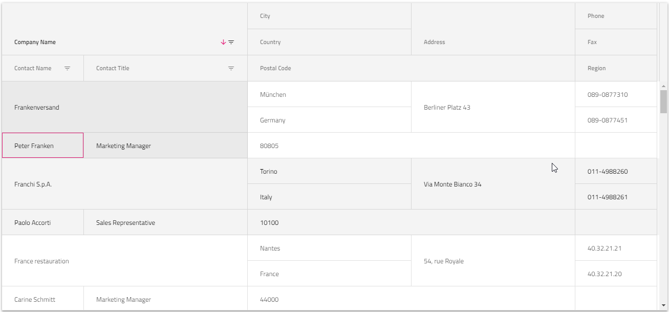Screen dimensions: 669x312
Task: Select the Frankenversand company cell
Action: point(124,107)
